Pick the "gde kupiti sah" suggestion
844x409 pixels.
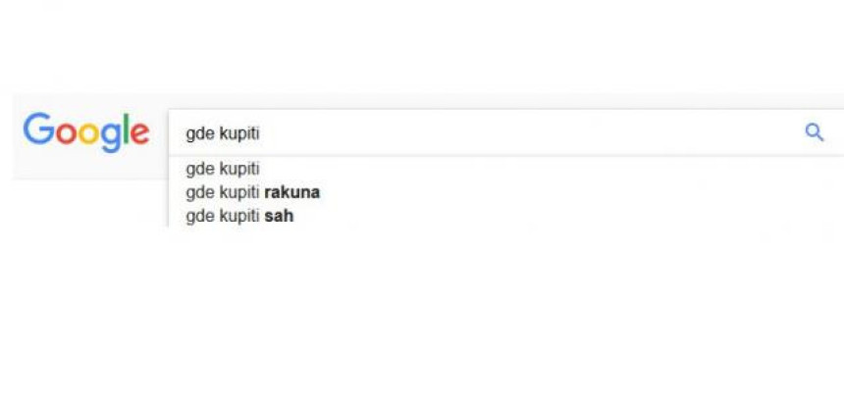click(x=506, y=216)
